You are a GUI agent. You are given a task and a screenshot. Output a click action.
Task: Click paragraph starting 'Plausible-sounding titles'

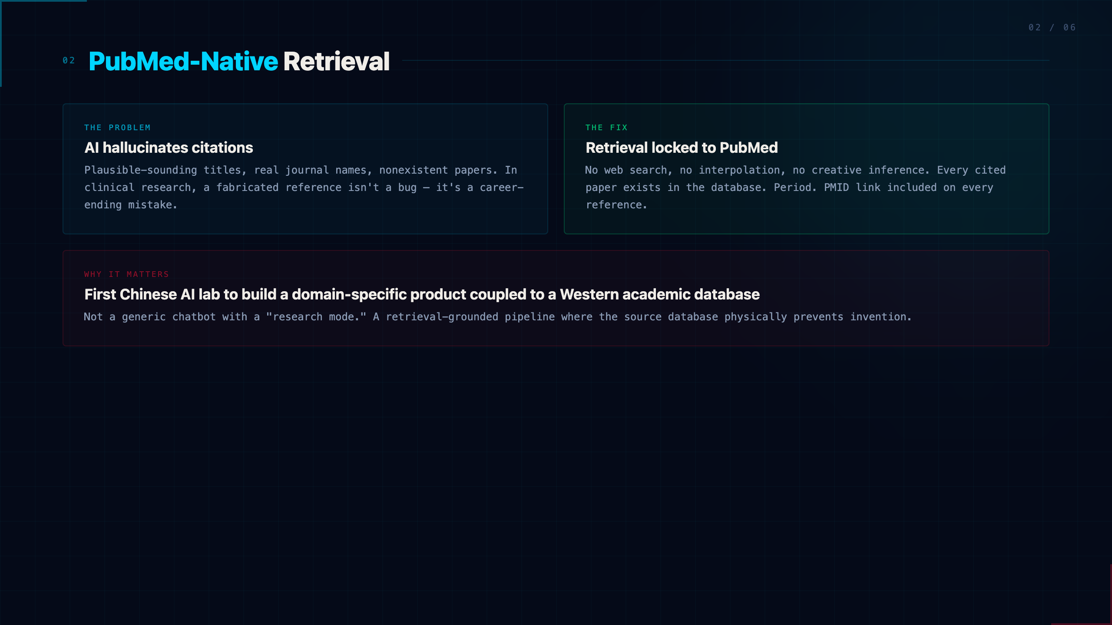click(x=304, y=187)
